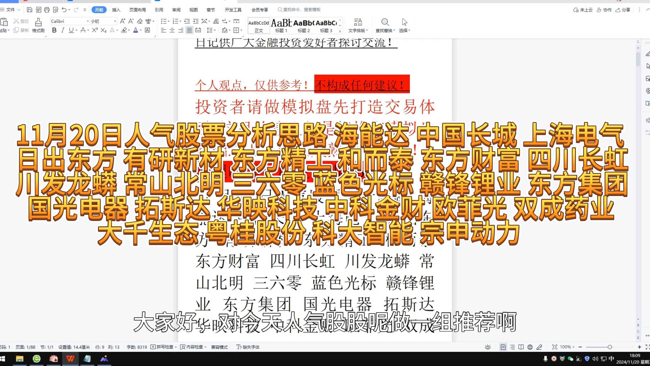This screenshot has height=366, width=650.
Task: Click the zoom slider handle
Action: [x=610, y=347]
